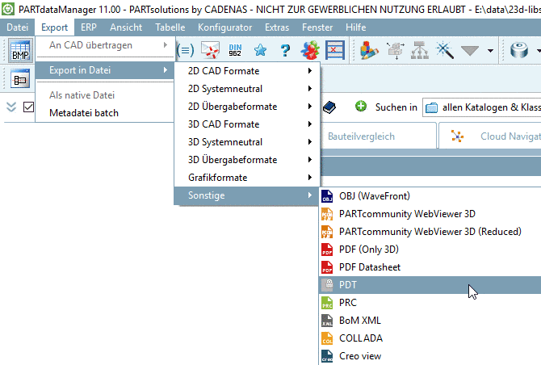
Task: Open the Konfigurator menu
Action: 225,27
